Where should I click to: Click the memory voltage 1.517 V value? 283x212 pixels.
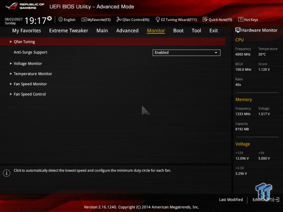click(264, 114)
